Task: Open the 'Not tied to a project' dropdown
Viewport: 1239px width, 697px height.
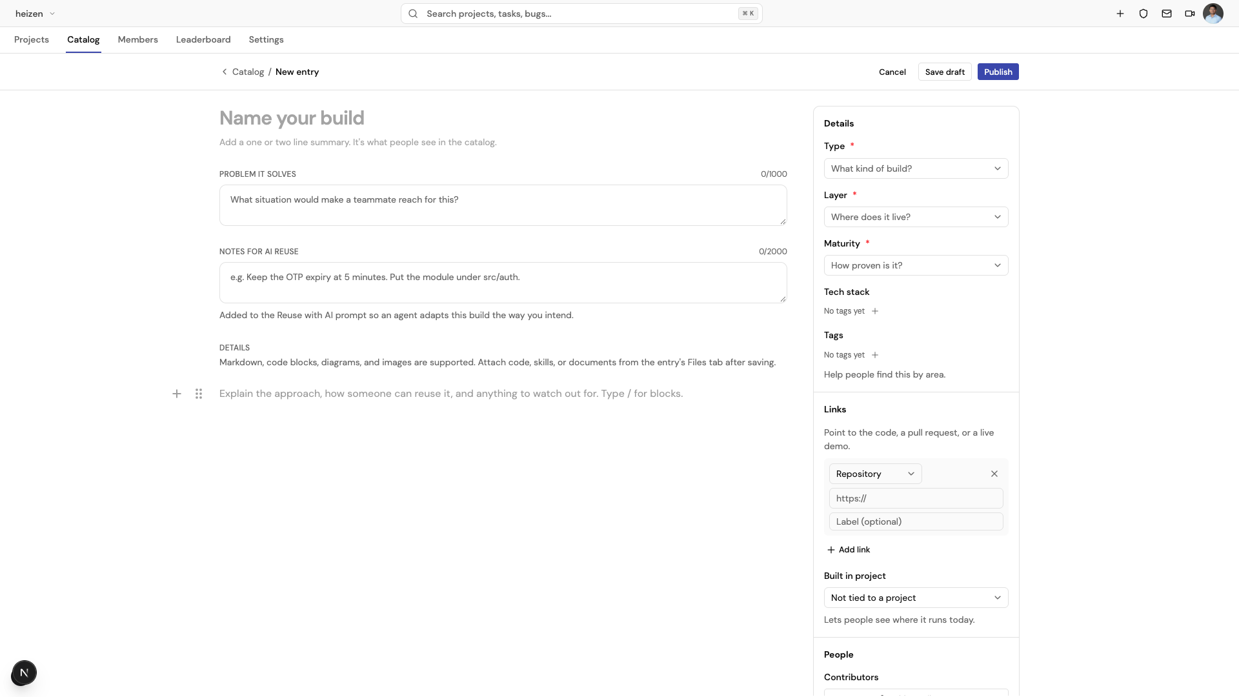Action: point(916,598)
